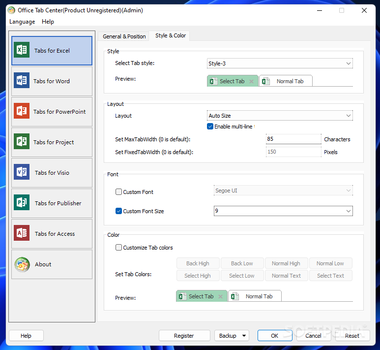
Task: Click the MaxTabWidth field showing 85
Action: 293,139
